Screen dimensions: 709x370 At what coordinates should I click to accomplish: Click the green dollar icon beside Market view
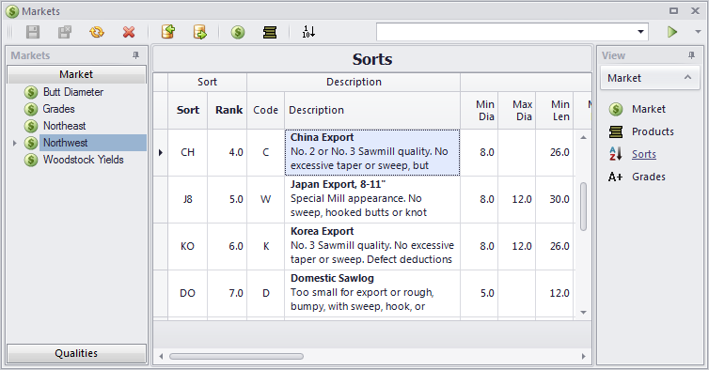(615, 109)
